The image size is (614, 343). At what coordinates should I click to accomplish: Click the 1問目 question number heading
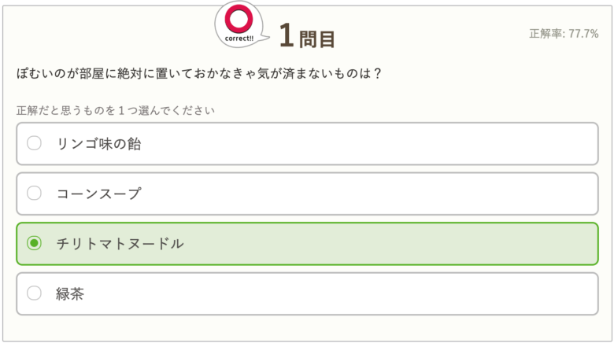coord(307,36)
